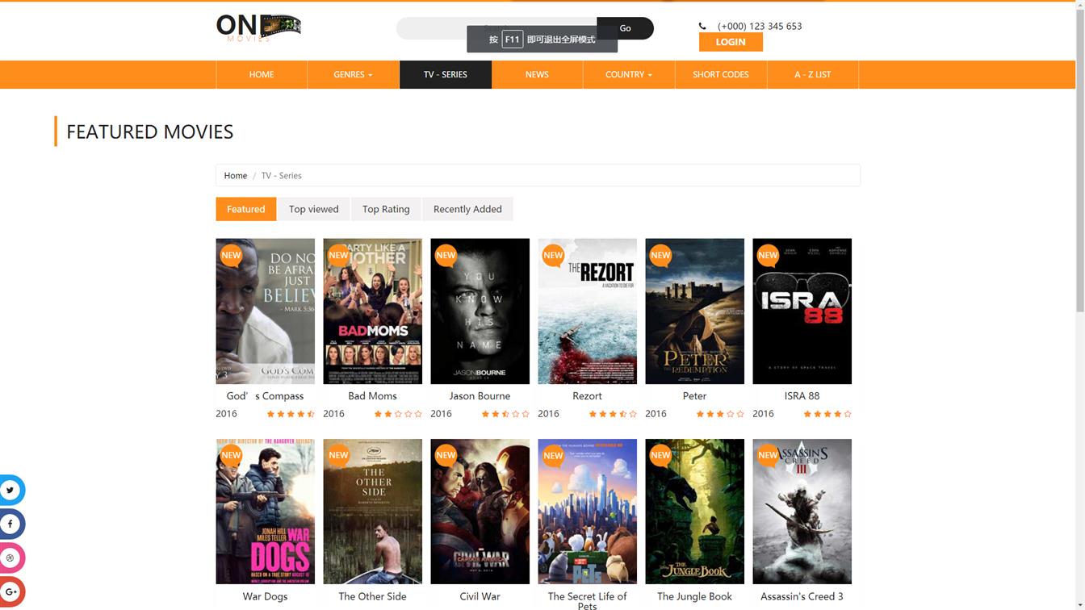Click the star rating under Bad Moms
Image resolution: width=1085 pixels, height=610 pixels.
point(398,414)
